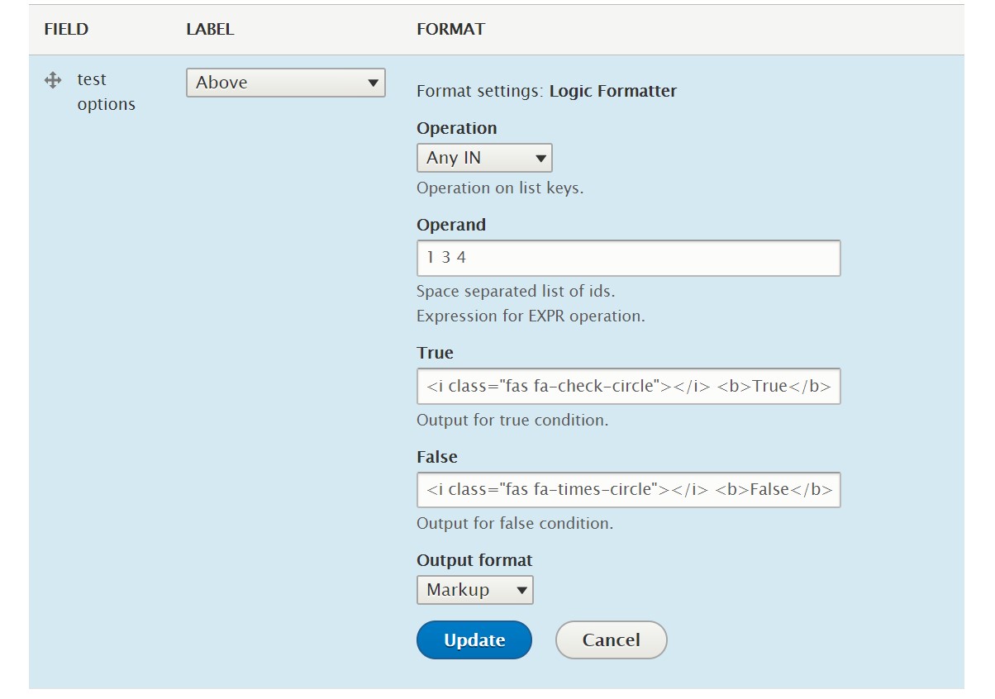This screenshot has width=995, height=699.
Task: Click into the True output text field
Action: coord(629,386)
